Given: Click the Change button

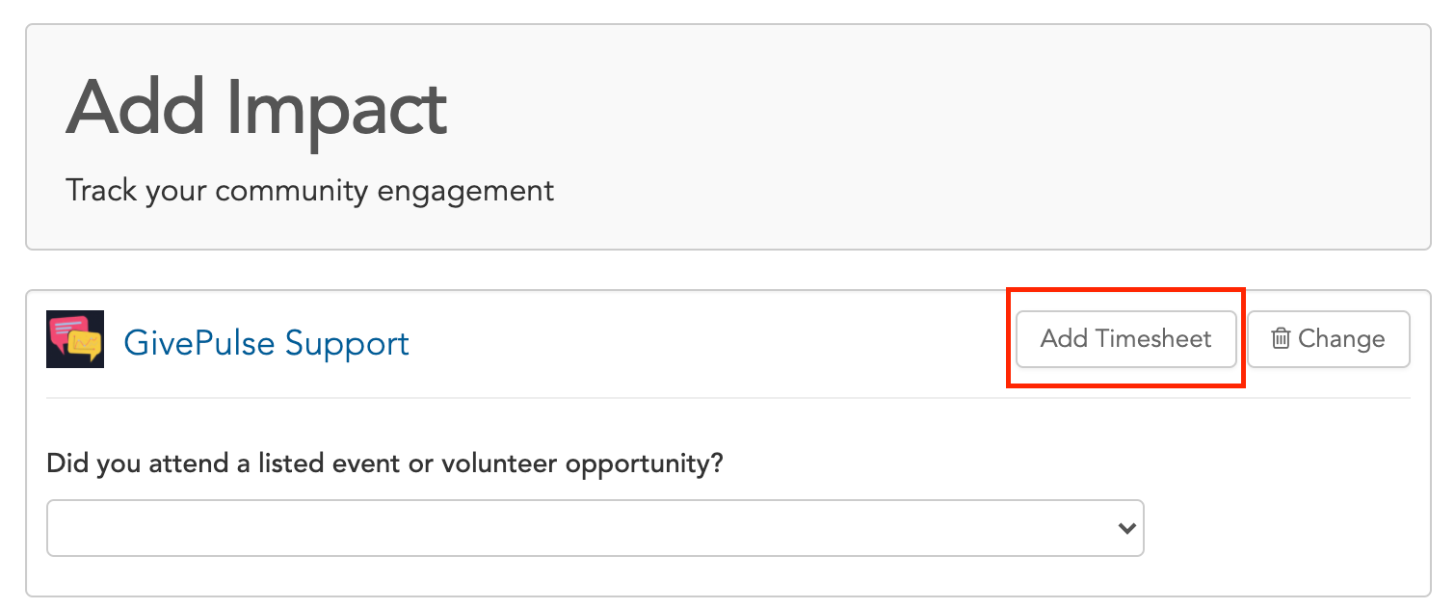Looking at the screenshot, I should (1329, 339).
